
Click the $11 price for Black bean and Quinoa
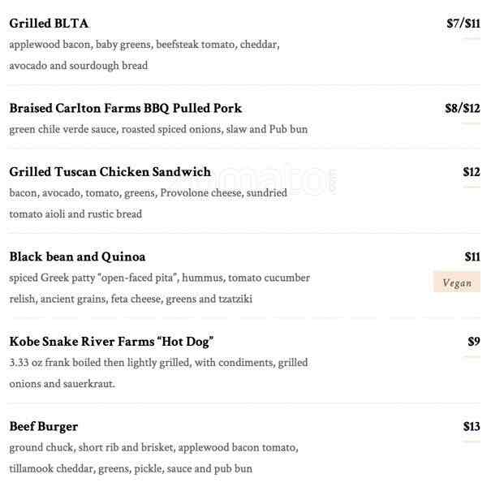tap(472, 257)
